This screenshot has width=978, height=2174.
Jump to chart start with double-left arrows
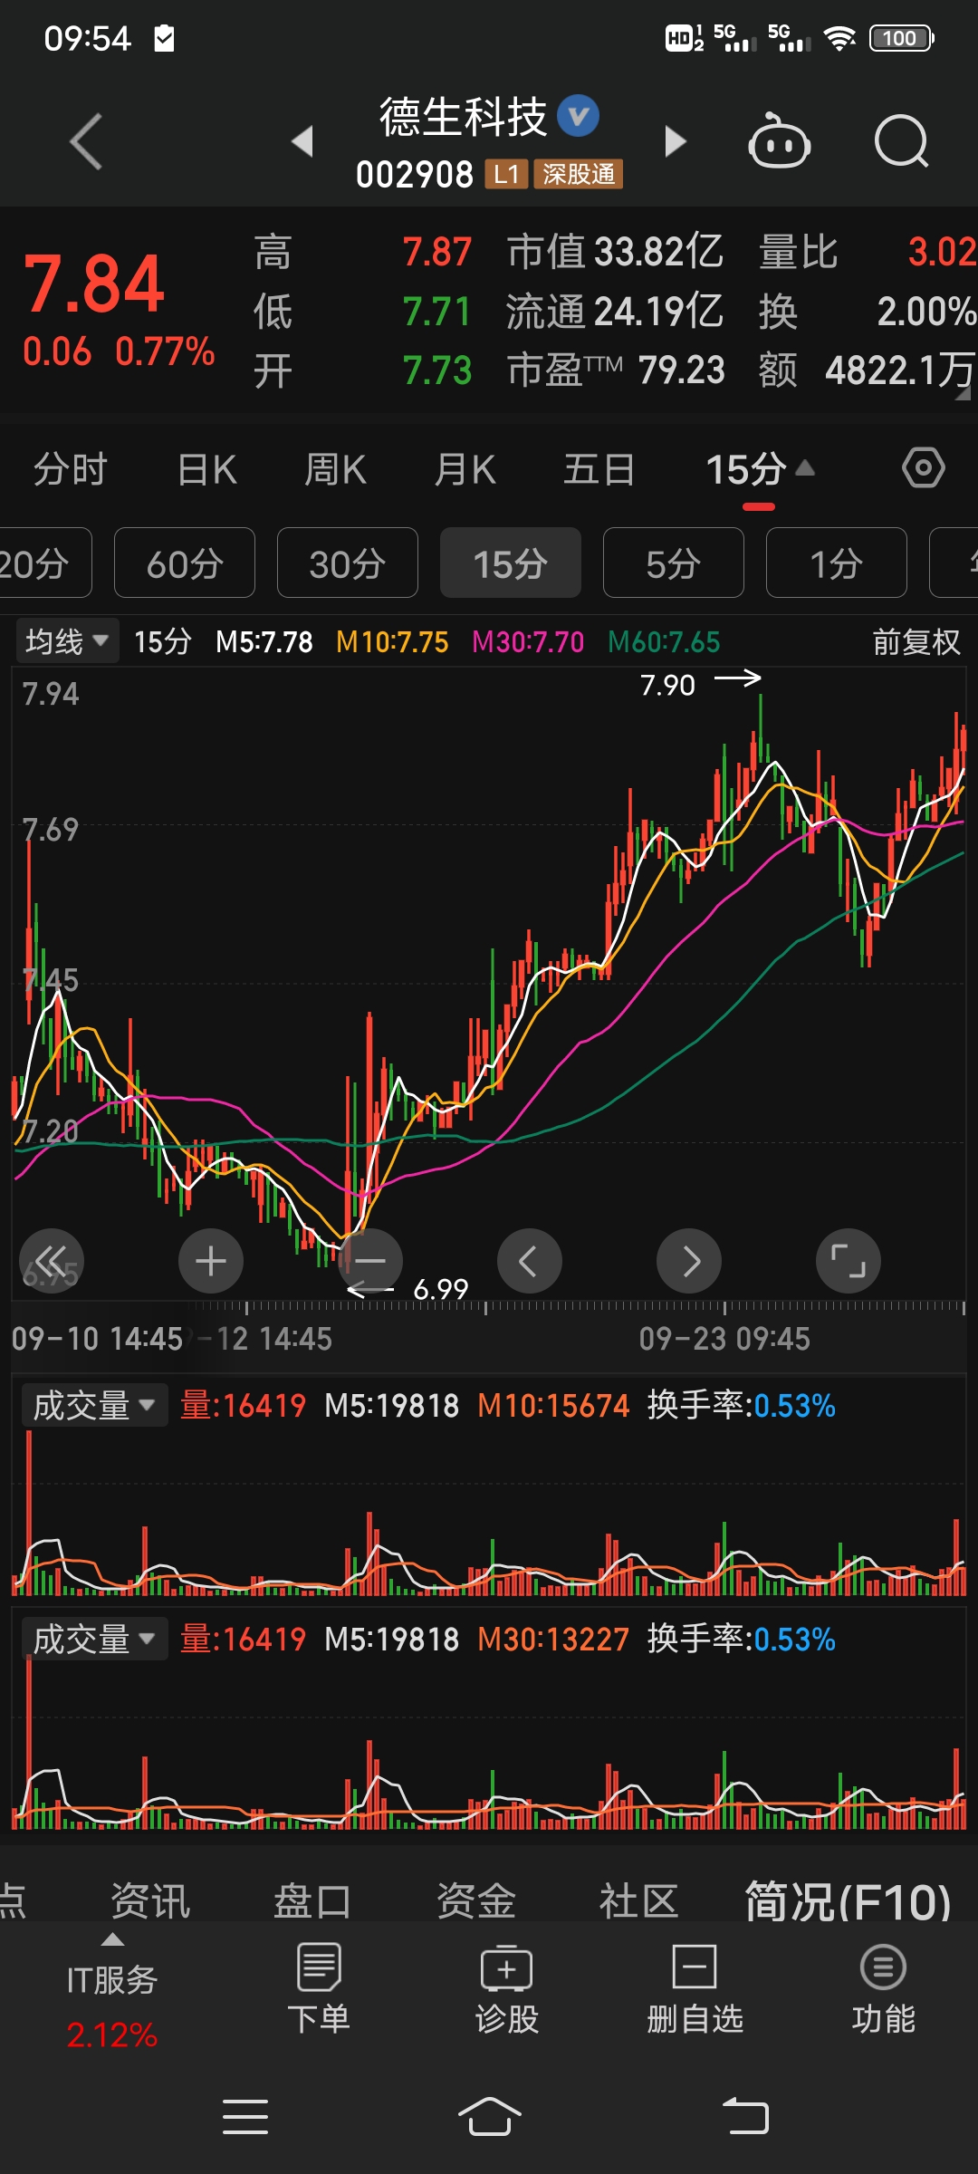[52, 1261]
